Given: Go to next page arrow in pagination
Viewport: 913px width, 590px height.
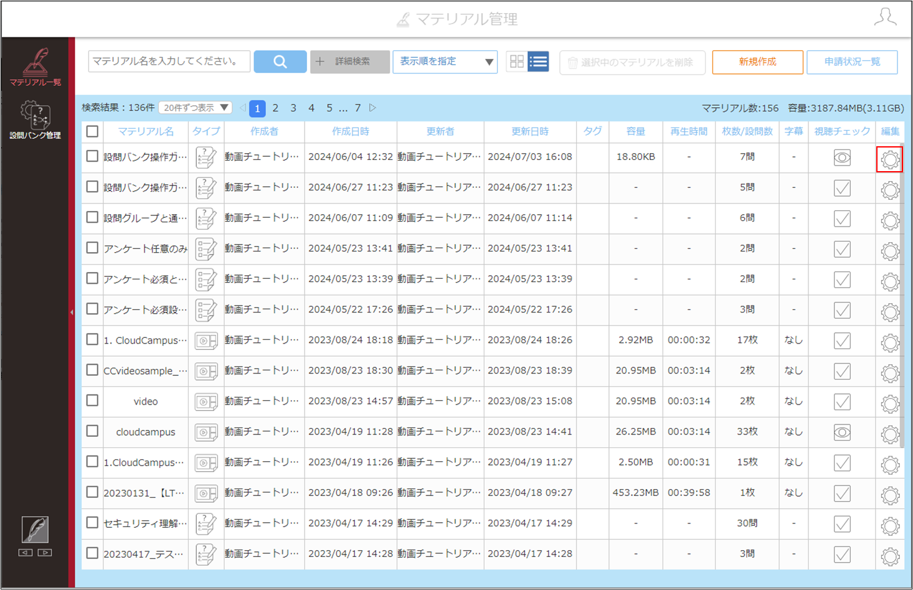Looking at the screenshot, I should point(372,108).
